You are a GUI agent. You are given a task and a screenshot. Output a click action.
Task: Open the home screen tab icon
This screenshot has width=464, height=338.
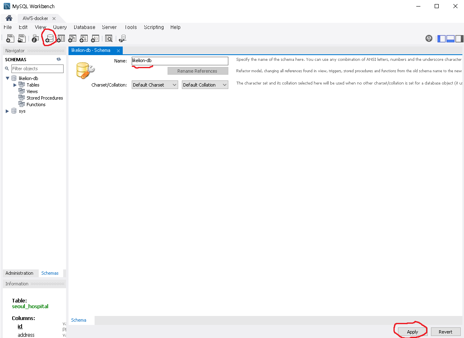click(x=9, y=18)
